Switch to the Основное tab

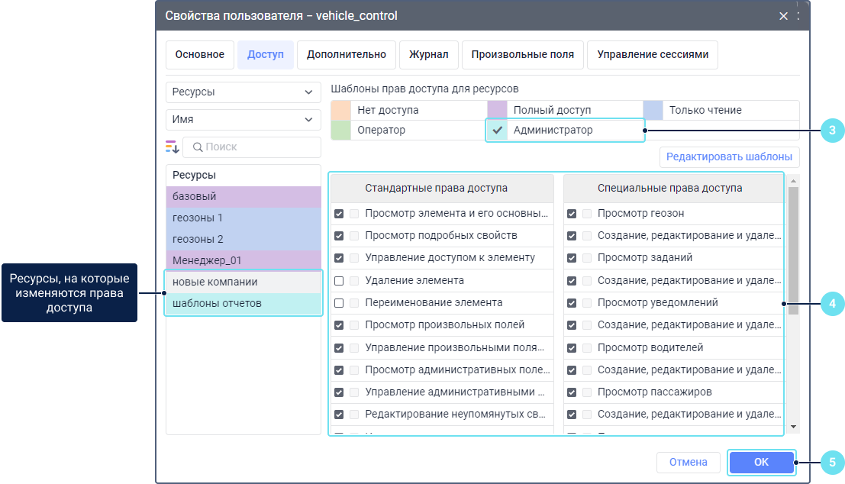(x=199, y=55)
